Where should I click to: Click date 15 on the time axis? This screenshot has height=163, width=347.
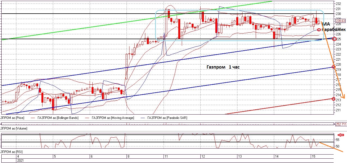(x=313, y=156)
